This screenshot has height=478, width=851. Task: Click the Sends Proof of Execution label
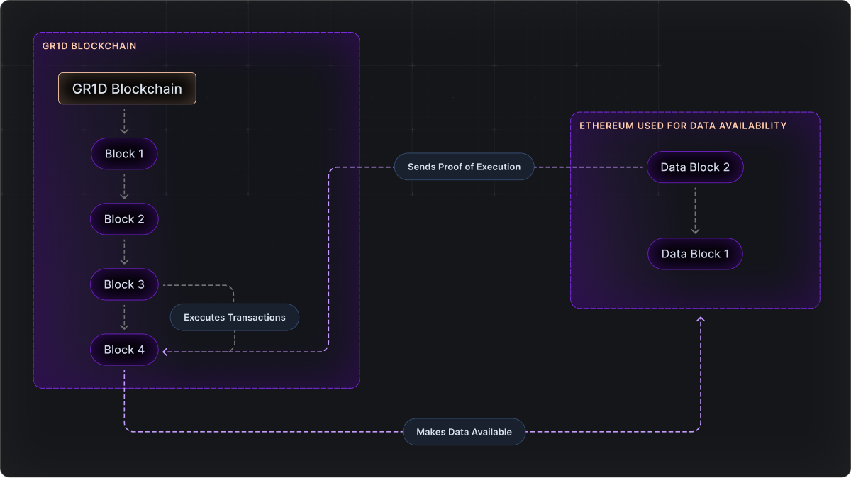pos(464,167)
